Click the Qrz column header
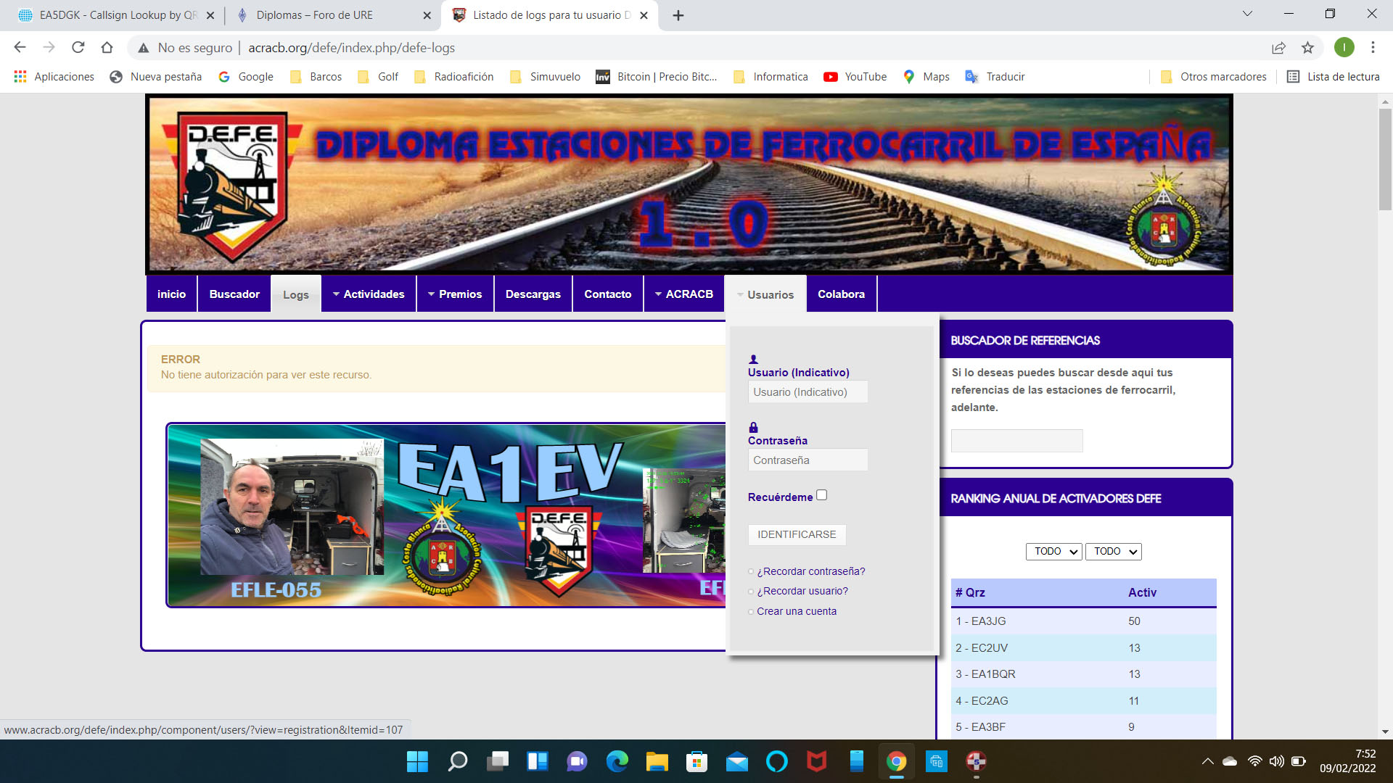Viewport: 1393px width, 783px height. 971,592
